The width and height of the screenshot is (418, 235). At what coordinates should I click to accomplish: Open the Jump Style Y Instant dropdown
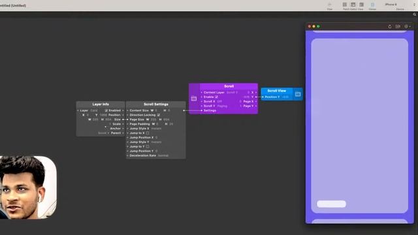(156, 142)
